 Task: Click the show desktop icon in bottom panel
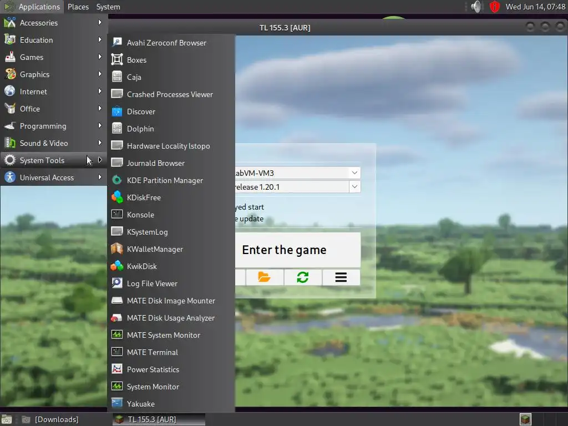click(7, 419)
